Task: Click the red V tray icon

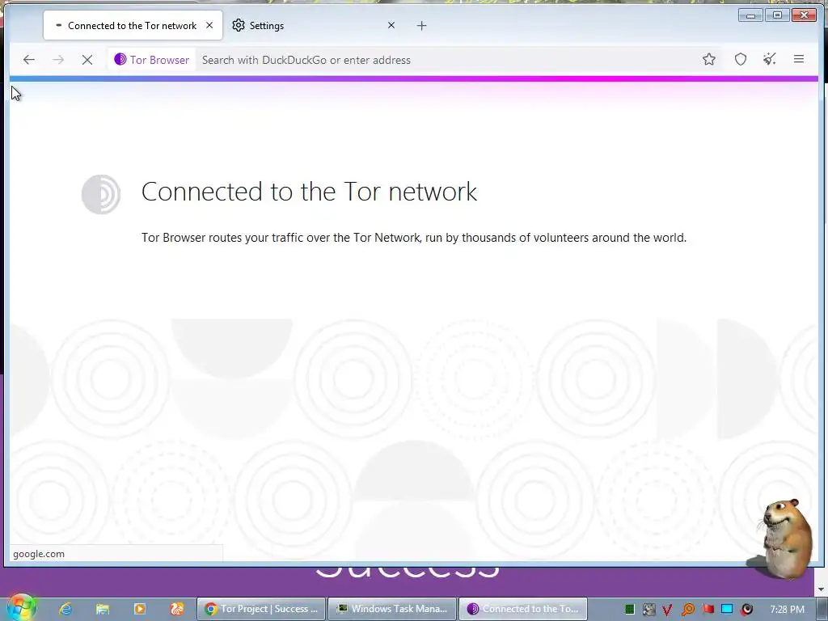Action: [667, 610]
